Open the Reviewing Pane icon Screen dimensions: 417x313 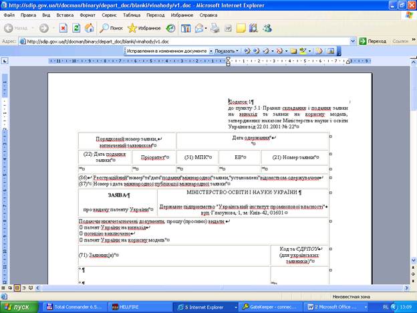click(x=331, y=51)
